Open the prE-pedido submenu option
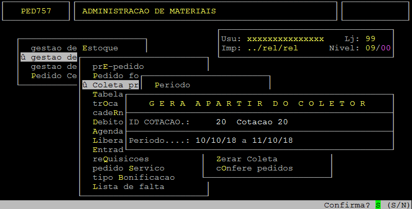The height and width of the screenshot is (209, 412). point(118,67)
